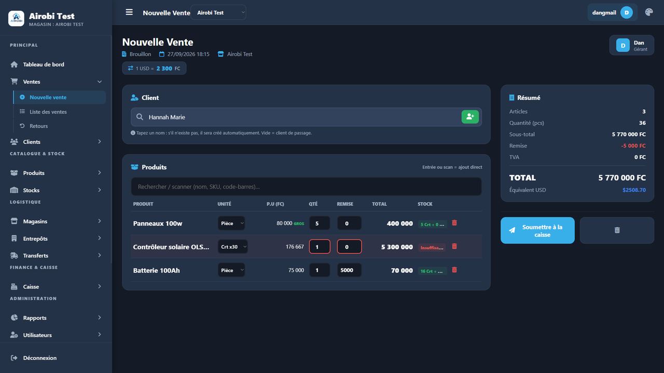This screenshot has height=373, width=664.
Task: Click the trash button beside Soumettre
Action: (x=617, y=230)
